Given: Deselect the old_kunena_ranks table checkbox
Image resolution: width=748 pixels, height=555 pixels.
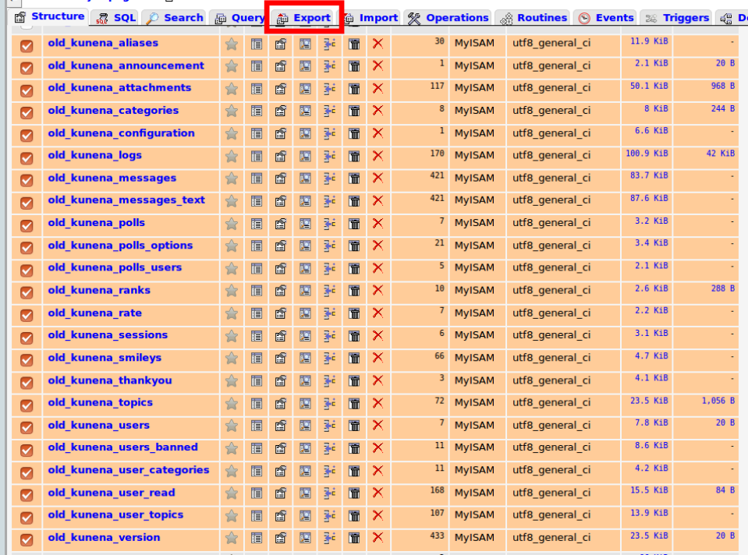Looking at the screenshot, I should 27,292.
